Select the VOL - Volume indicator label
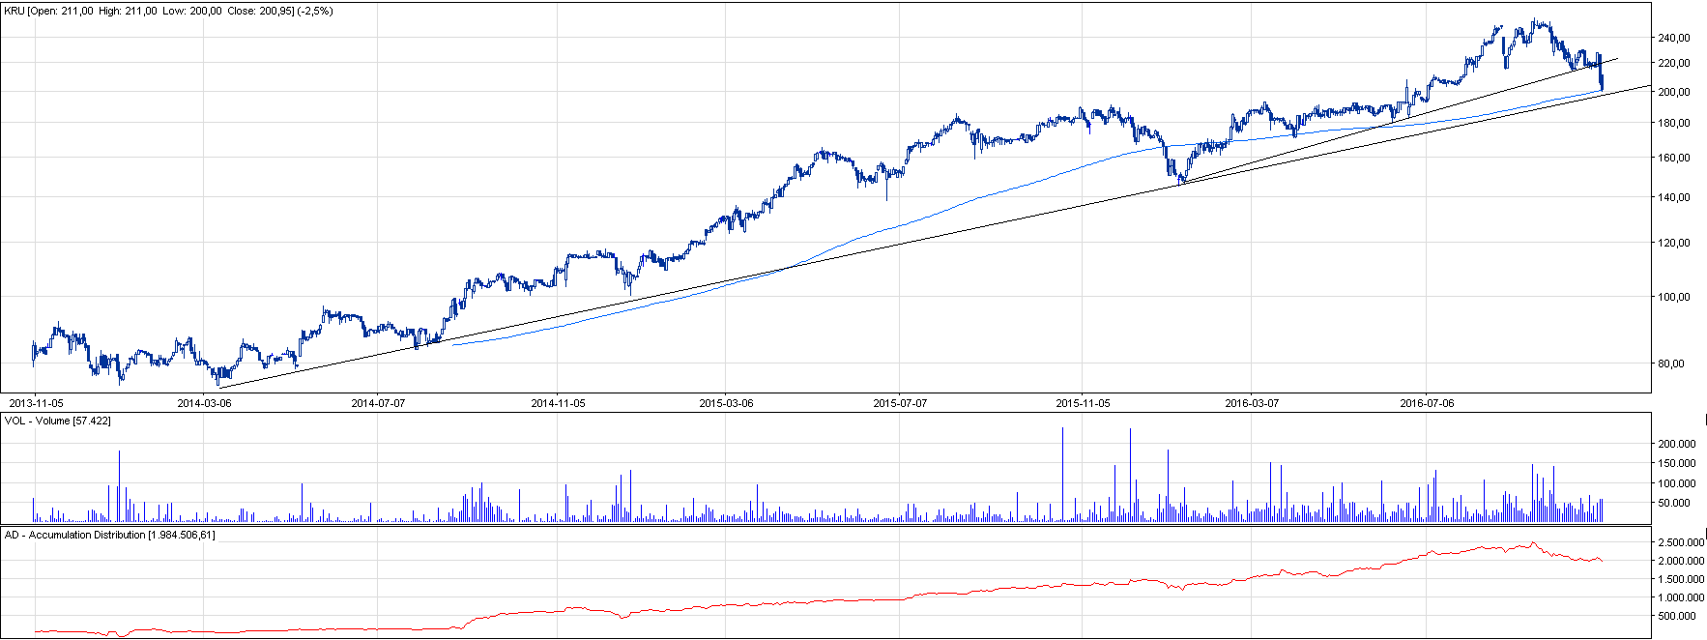Image resolution: width=1707 pixels, height=640 pixels. (58, 422)
